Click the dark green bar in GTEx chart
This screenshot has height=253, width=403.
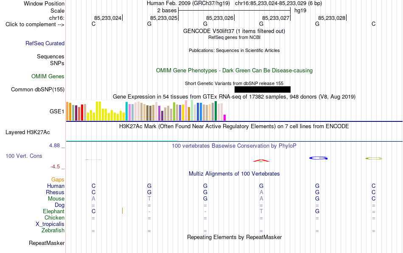pos(215,111)
